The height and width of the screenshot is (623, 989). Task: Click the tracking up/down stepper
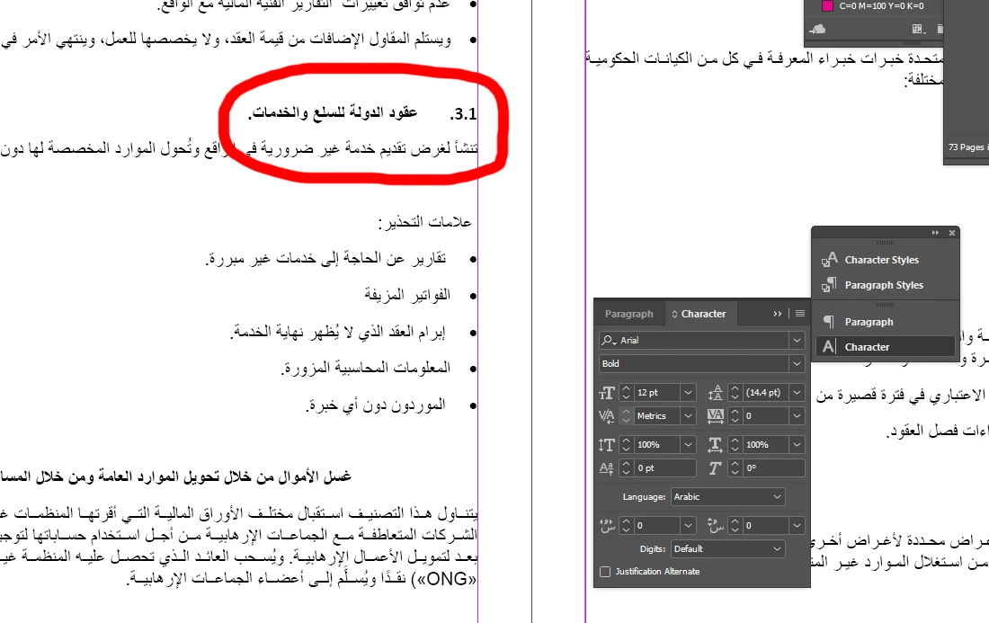pos(735,416)
